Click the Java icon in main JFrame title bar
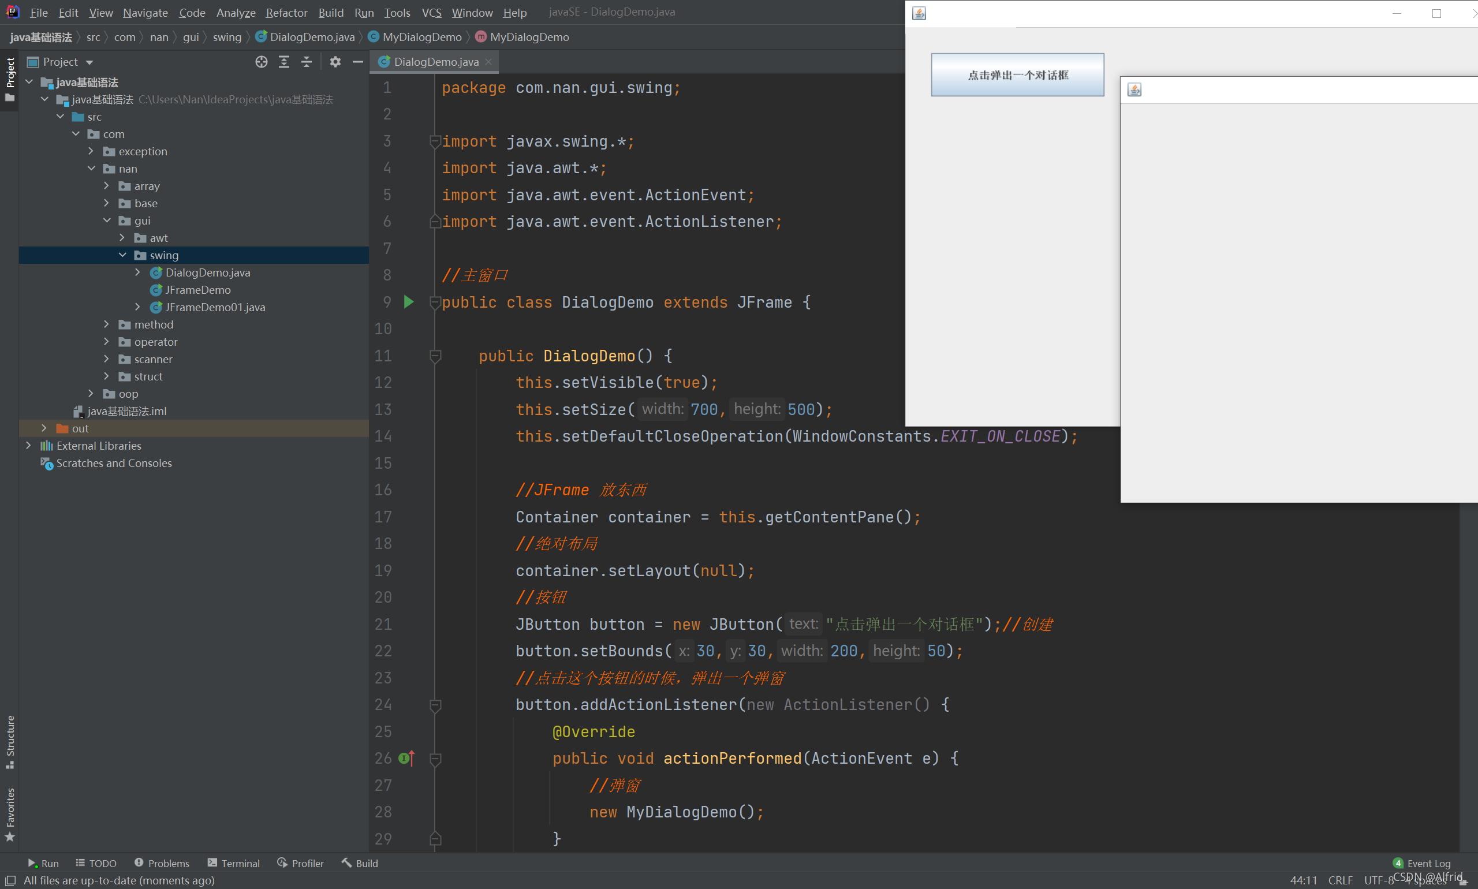1478x889 pixels. click(x=919, y=13)
